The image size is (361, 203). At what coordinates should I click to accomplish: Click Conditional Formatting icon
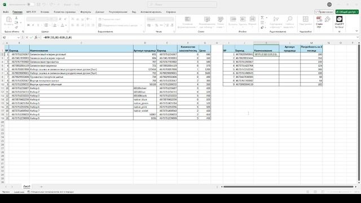tap(188, 19)
